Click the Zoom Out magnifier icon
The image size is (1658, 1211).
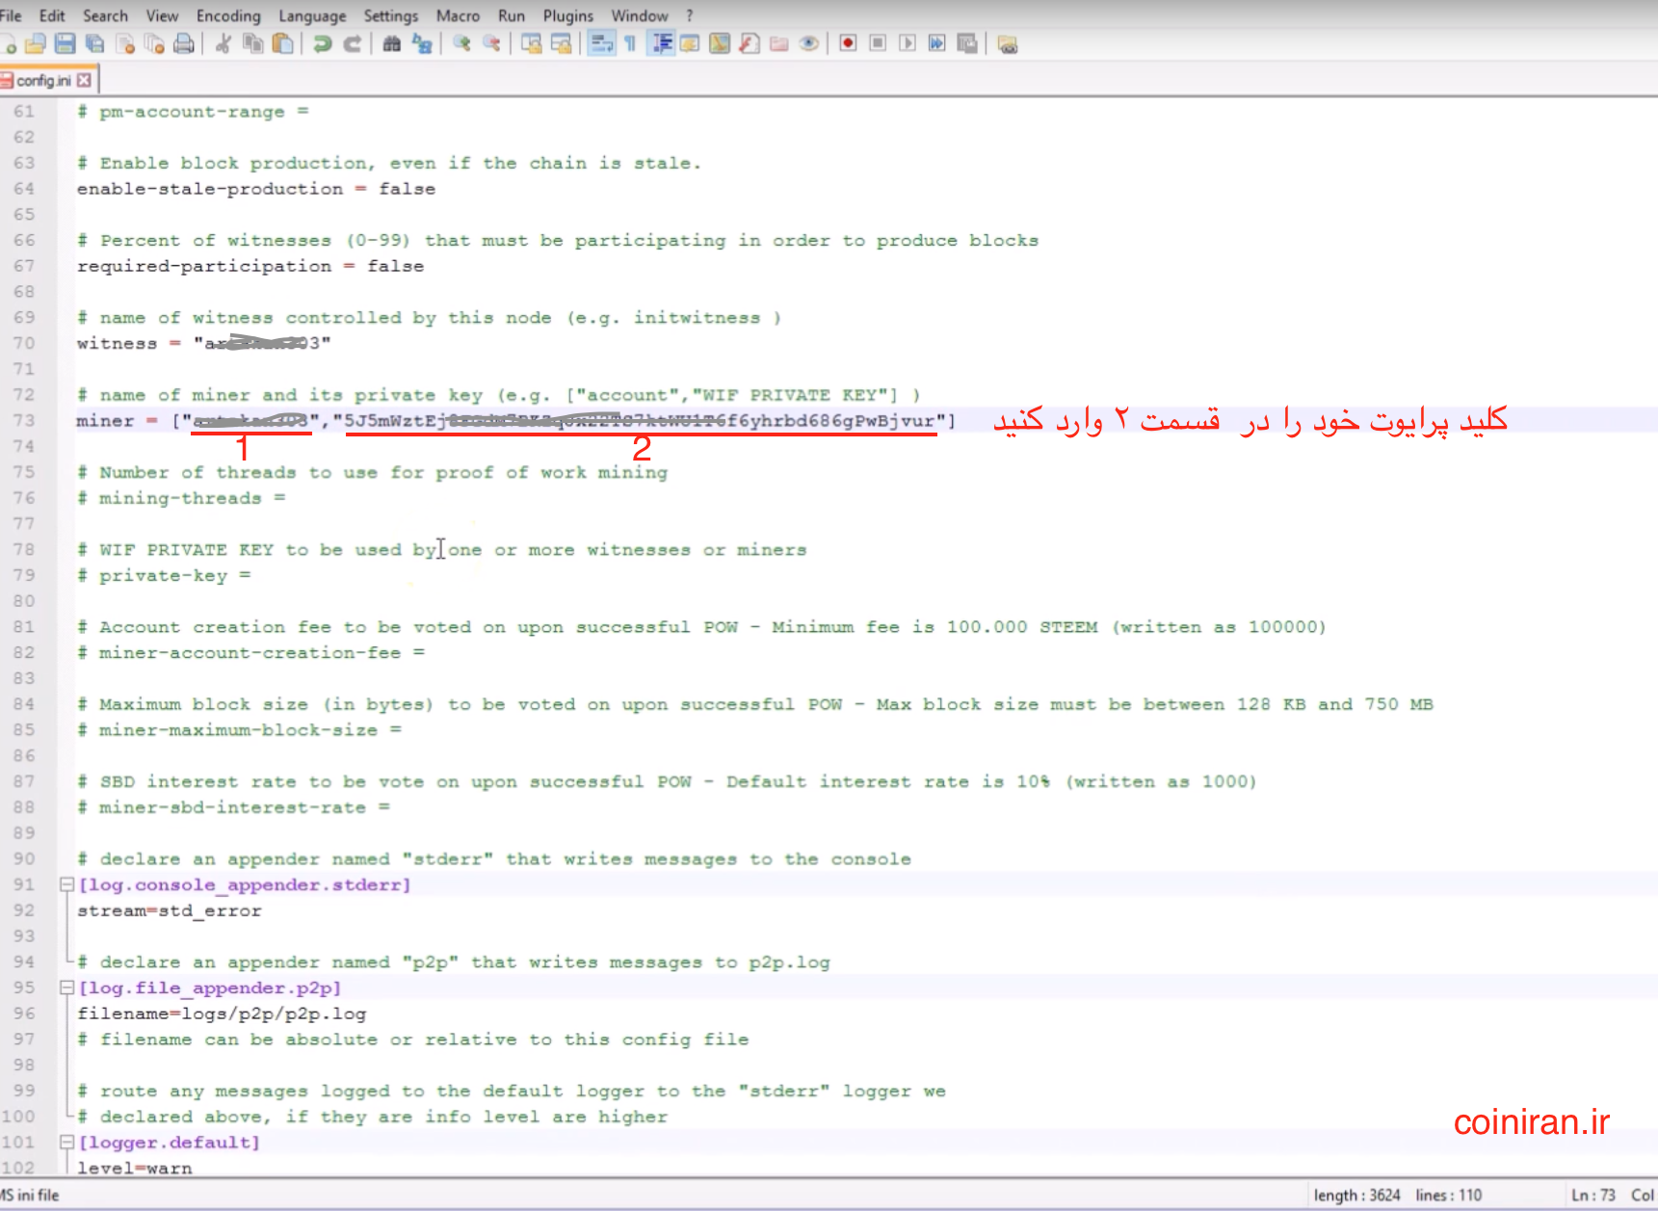coord(491,43)
